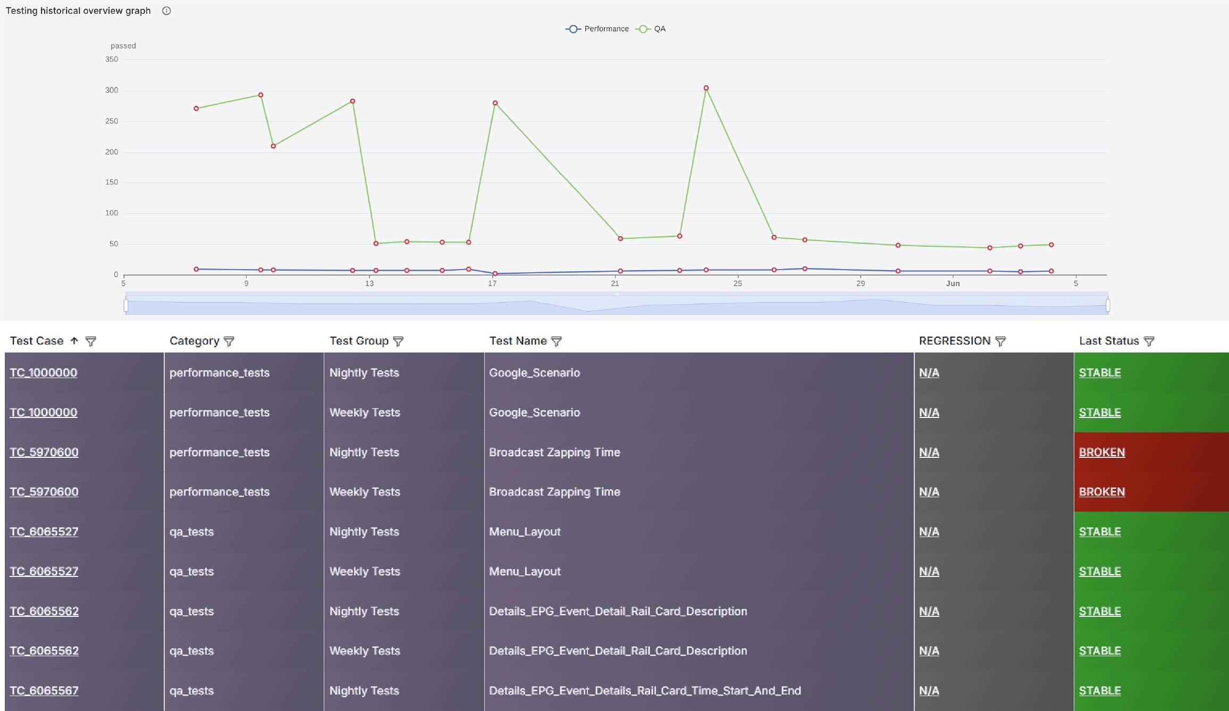Select Details_EPG_Event_Details_Rail_Card_Time_Start_And_End test name

645,691
